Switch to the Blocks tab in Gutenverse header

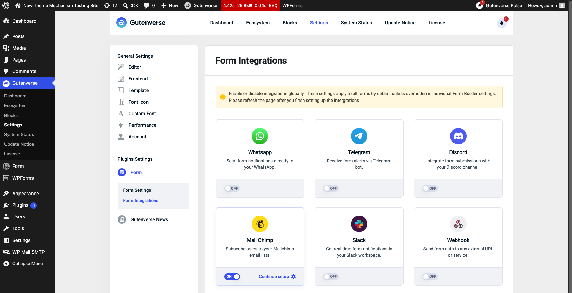pyautogui.click(x=290, y=23)
